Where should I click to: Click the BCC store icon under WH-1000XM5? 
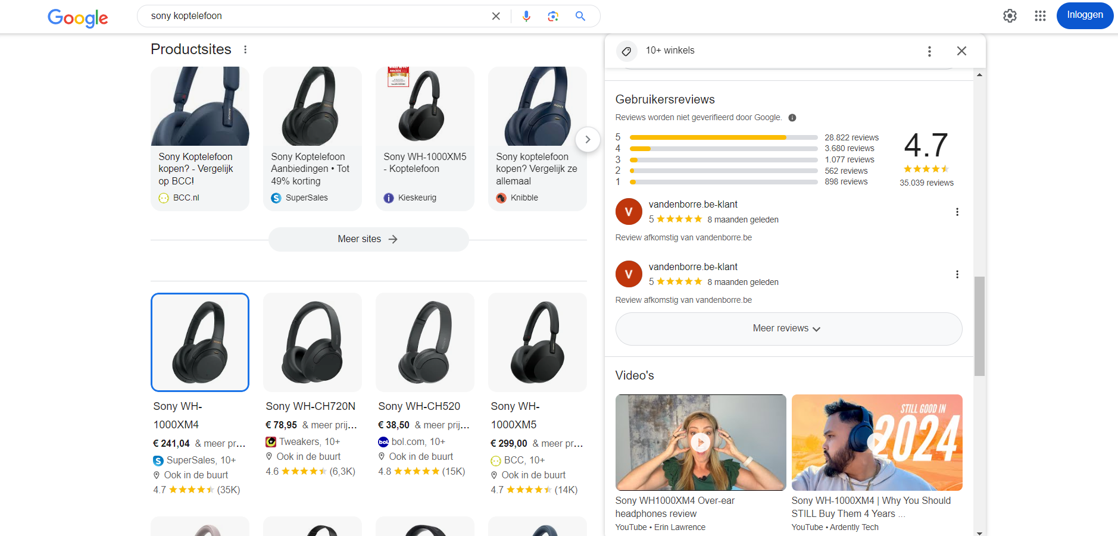[496, 460]
